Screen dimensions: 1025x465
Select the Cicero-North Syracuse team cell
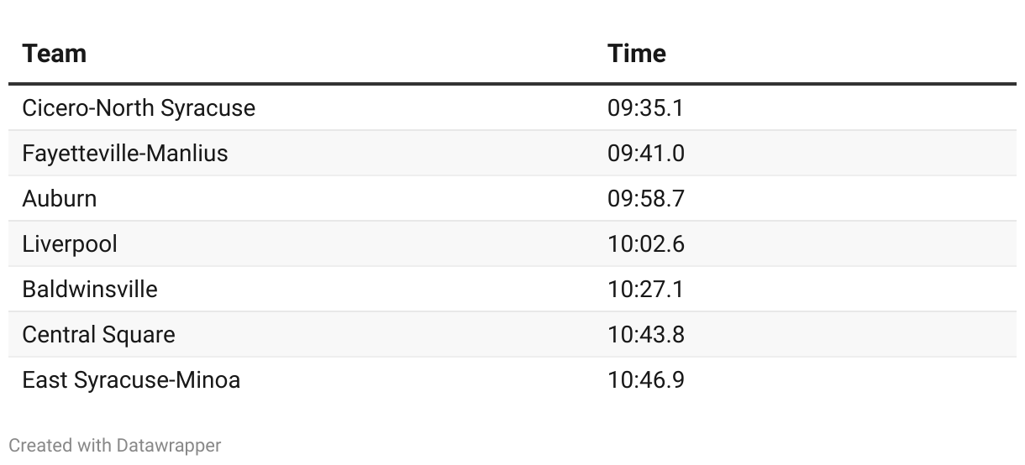tap(139, 108)
